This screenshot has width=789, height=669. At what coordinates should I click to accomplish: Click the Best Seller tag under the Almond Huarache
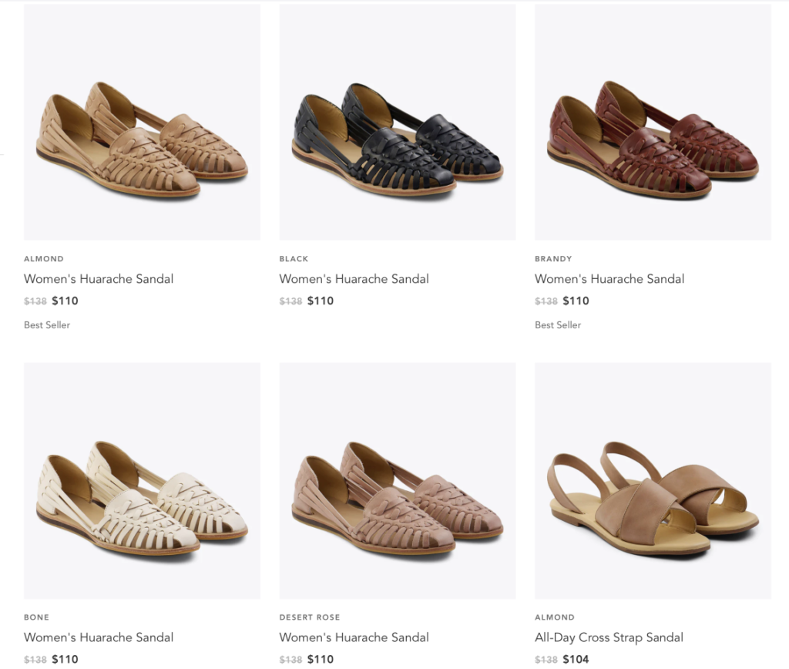[x=47, y=325]
